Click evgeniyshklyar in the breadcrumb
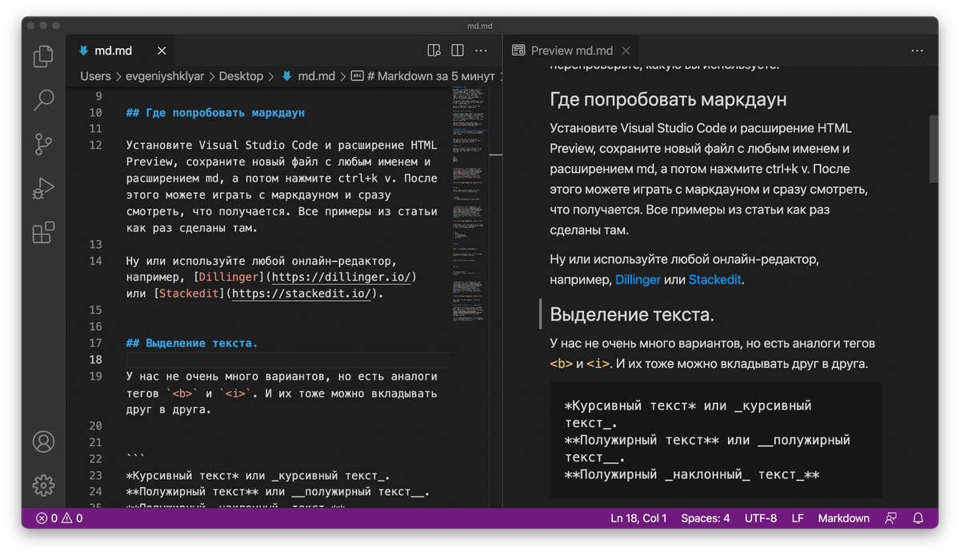The height and width of the screenshot is (555, 960). [x=164, y=76]
